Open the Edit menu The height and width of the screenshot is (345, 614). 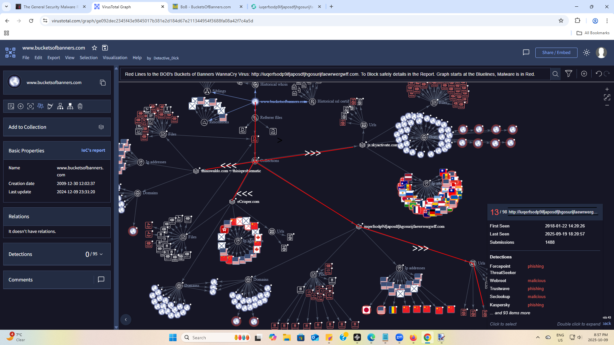pyautogui.click(x=38, y=58)
